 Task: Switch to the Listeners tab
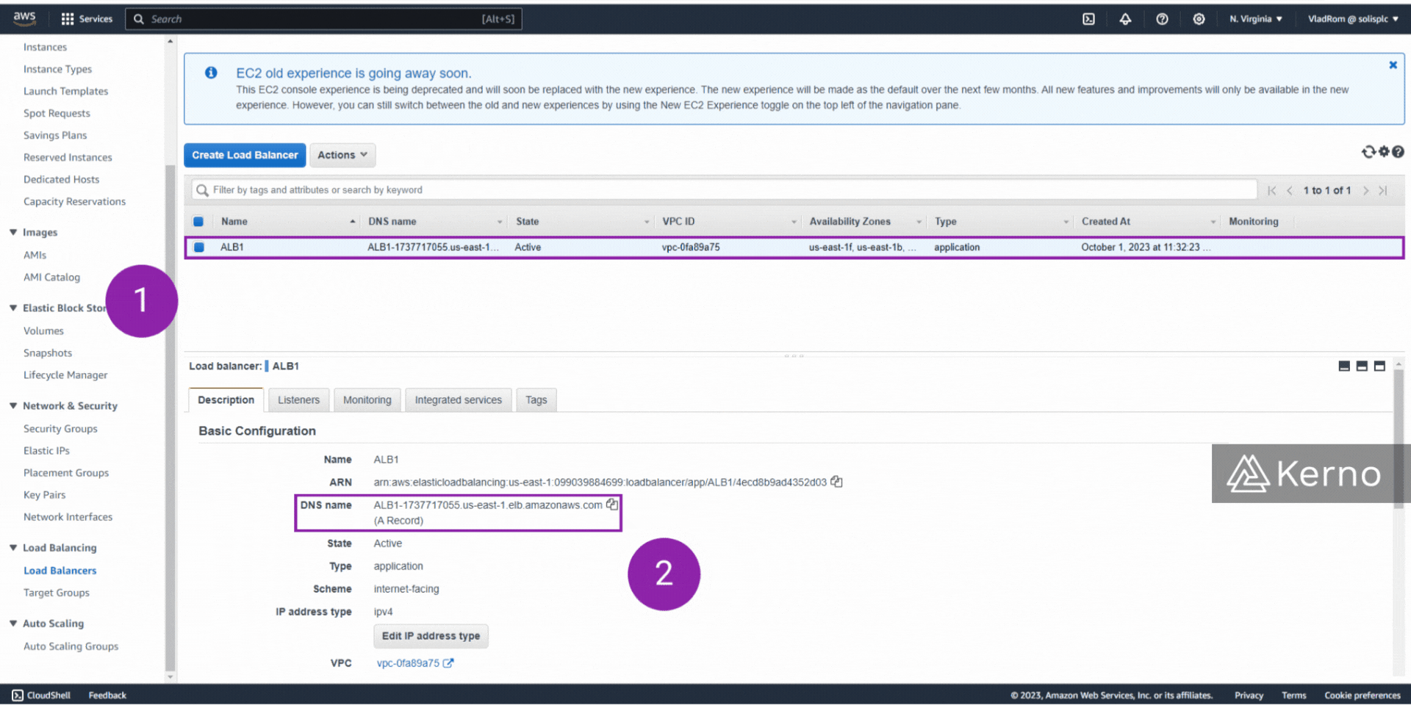(x=298, y=400)
